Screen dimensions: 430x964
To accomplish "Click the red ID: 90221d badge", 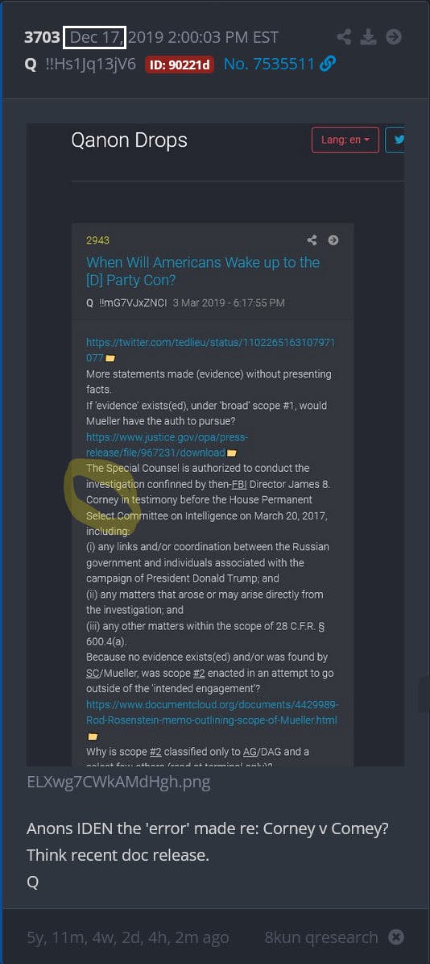I will pyautogui.click(x=180, y=65).
